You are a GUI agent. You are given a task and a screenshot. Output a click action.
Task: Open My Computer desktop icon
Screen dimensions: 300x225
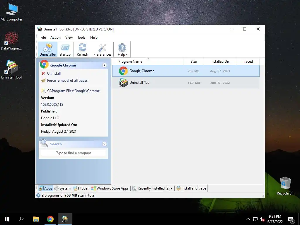click(11, 12)
